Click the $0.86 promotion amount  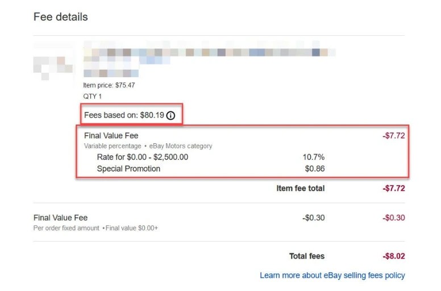click(x=315, y=169)
